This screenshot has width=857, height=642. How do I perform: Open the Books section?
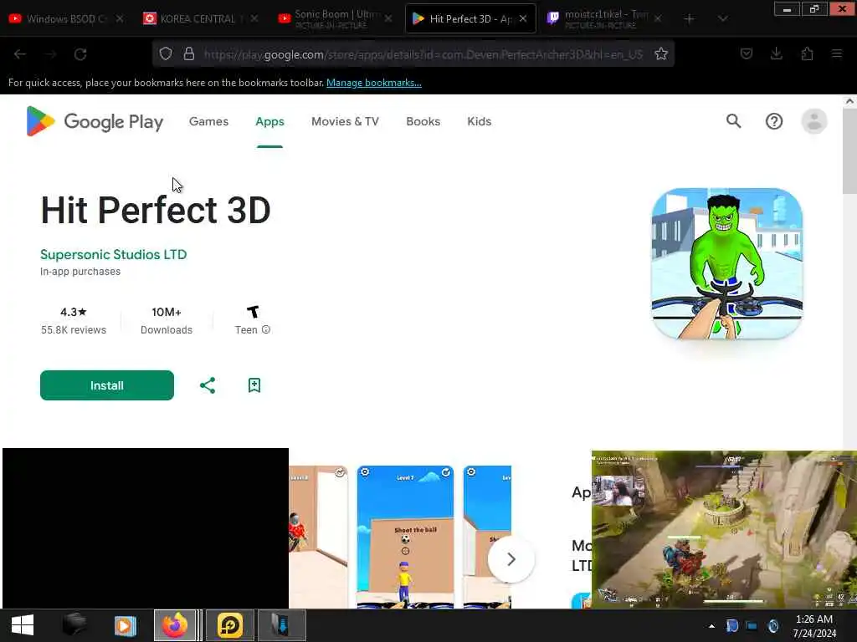coord(423,121)
